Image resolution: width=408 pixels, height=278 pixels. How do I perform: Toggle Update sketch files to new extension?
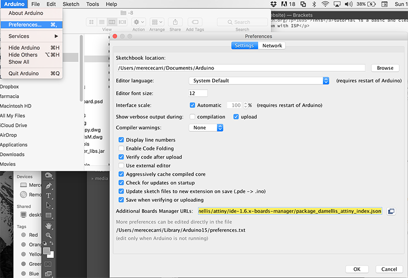pos(121,191)
